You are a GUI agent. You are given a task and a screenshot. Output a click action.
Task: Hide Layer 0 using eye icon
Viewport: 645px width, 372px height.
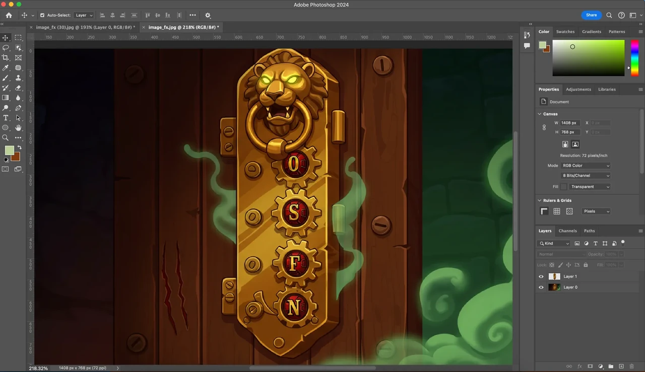(x=541, y=287)
